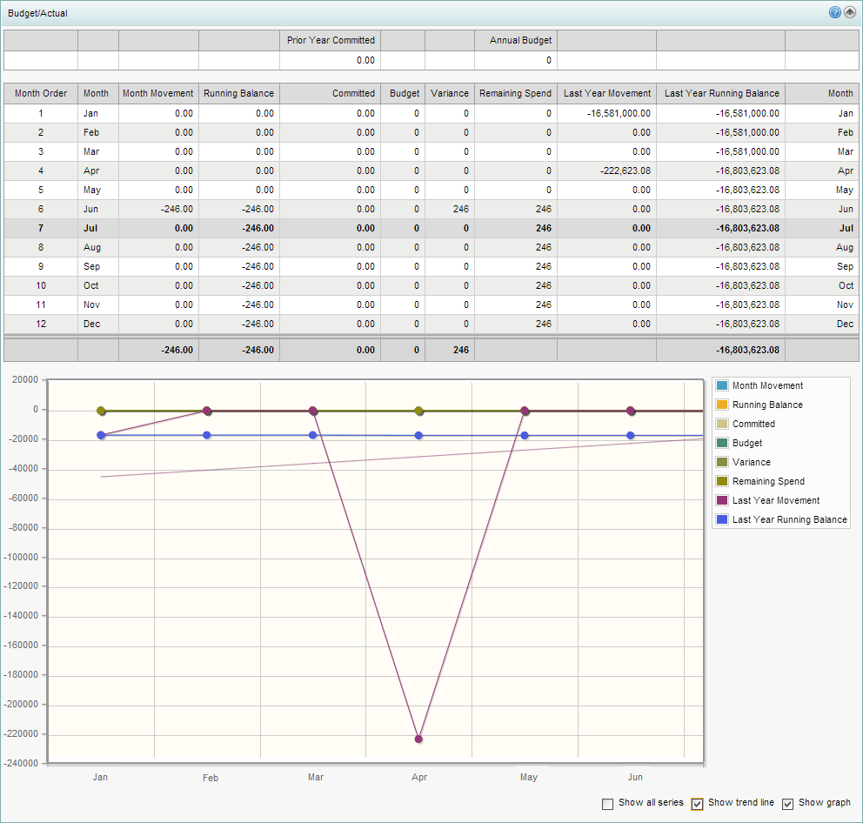Click the Prior Year Committed header cell
The image size is (863, 823).
(331, 40)
